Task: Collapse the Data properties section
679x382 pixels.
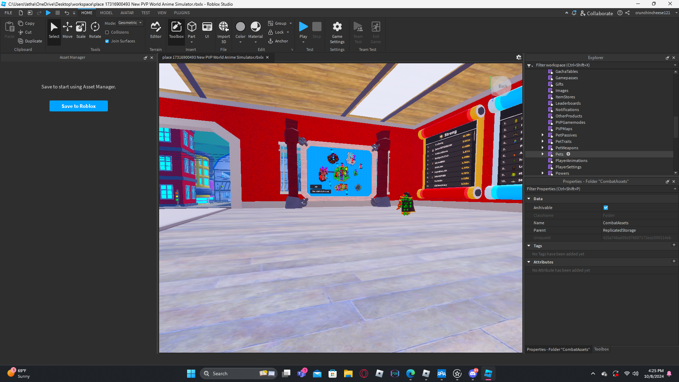Action: click(x=529, y=199)
